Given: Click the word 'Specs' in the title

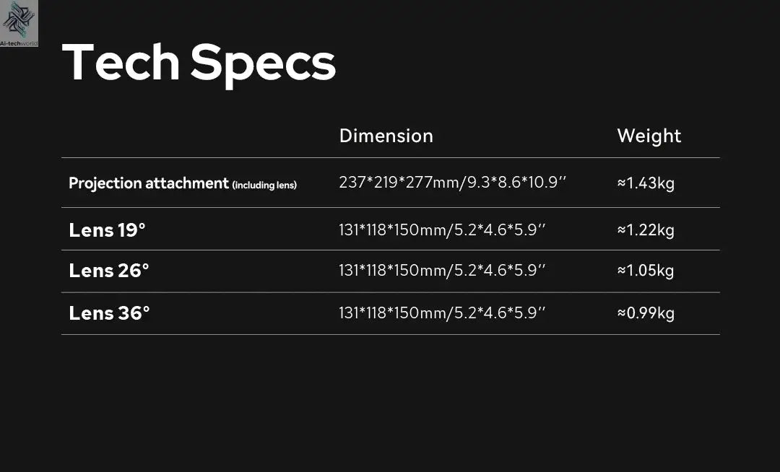Looking at the screenshot, I should click(264, 63).
